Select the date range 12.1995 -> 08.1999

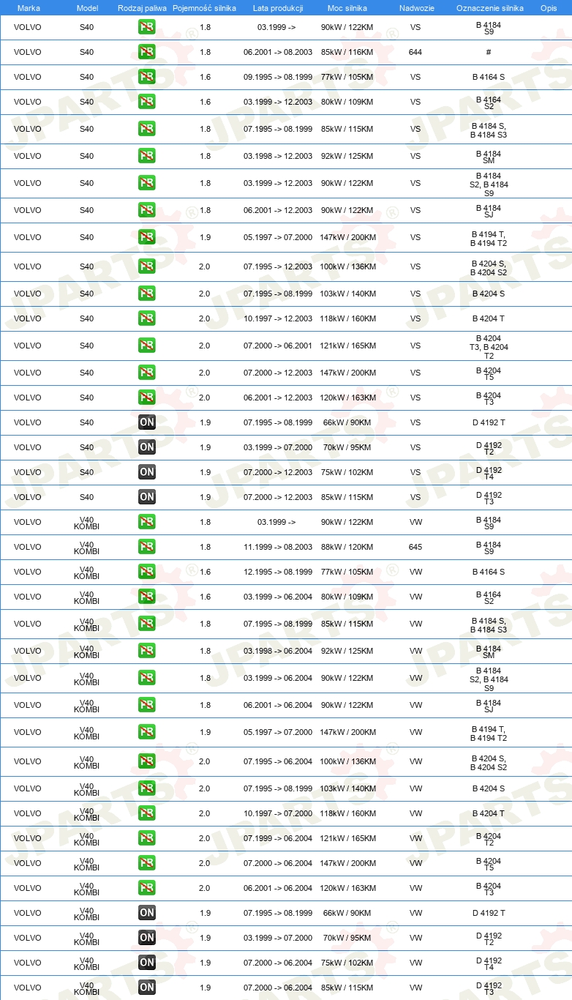278,572
